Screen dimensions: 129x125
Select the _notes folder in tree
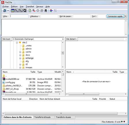29,46
